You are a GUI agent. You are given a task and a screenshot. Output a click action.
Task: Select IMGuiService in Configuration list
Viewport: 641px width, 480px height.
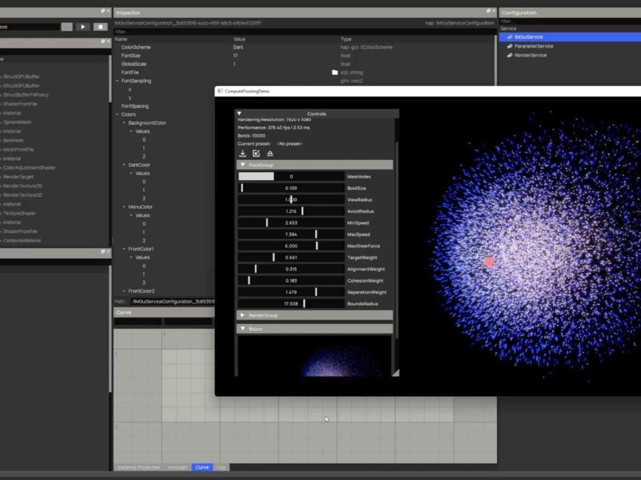[x=529, y=37]
